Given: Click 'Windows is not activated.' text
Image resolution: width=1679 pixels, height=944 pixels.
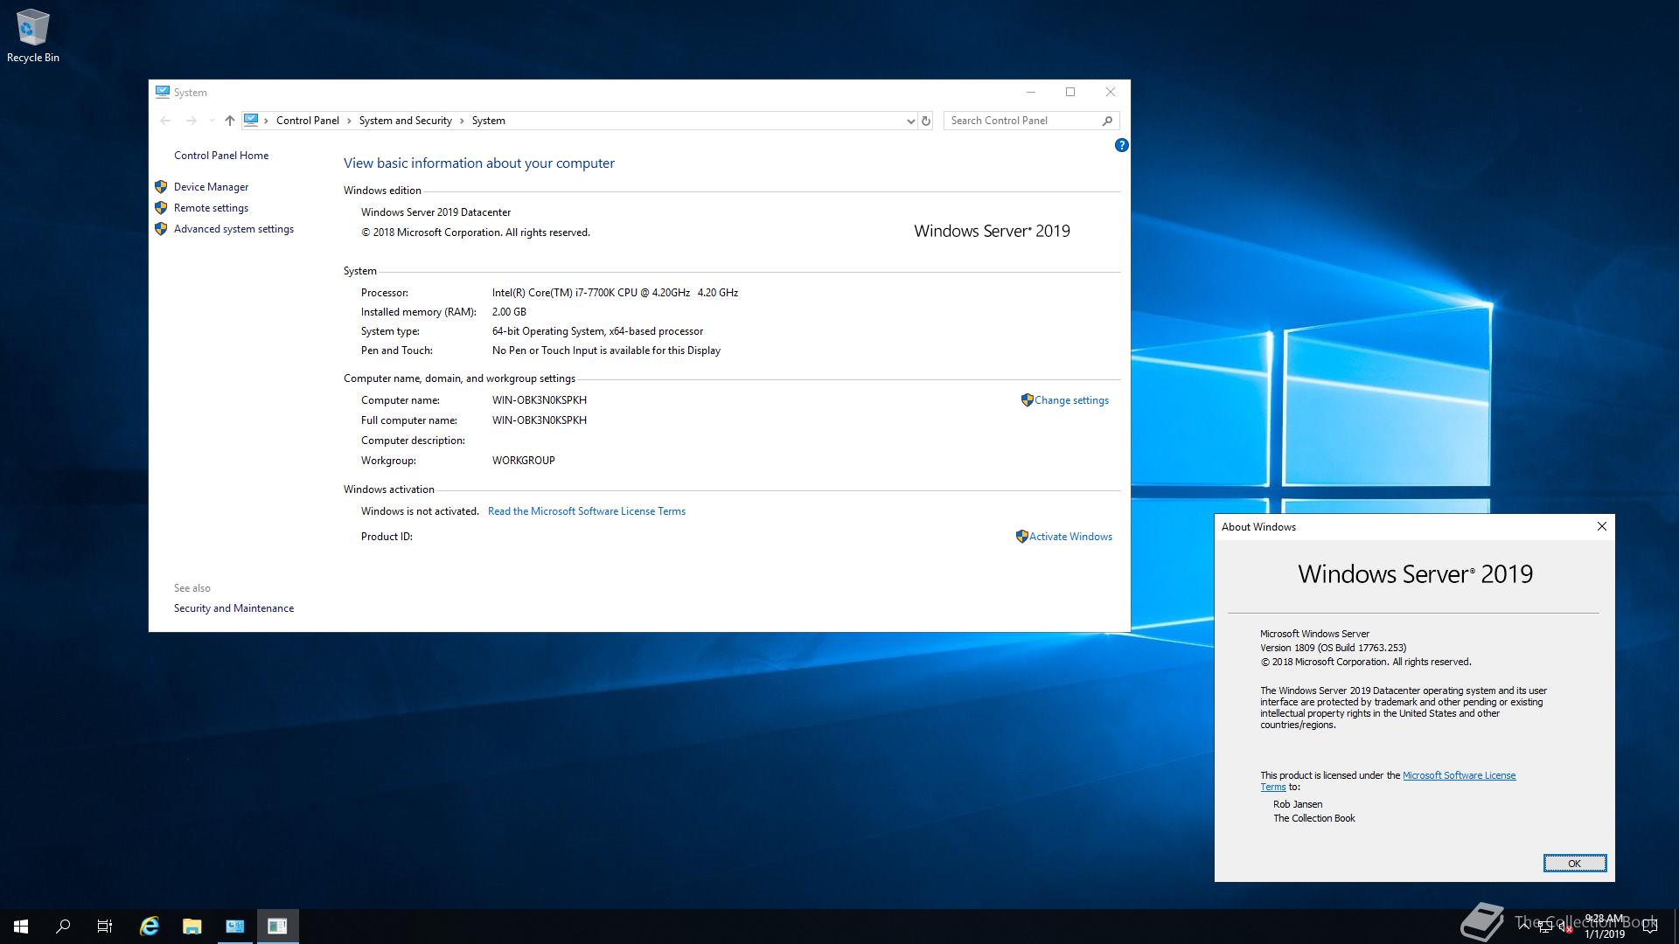Looking at the screenshot, I should [420, 511].
